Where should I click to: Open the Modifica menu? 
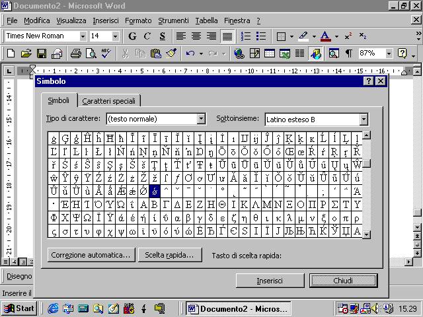click(x=37, y=20)
